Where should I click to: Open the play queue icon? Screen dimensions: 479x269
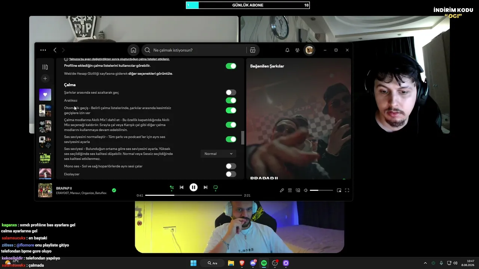click(x=290, y=190)
